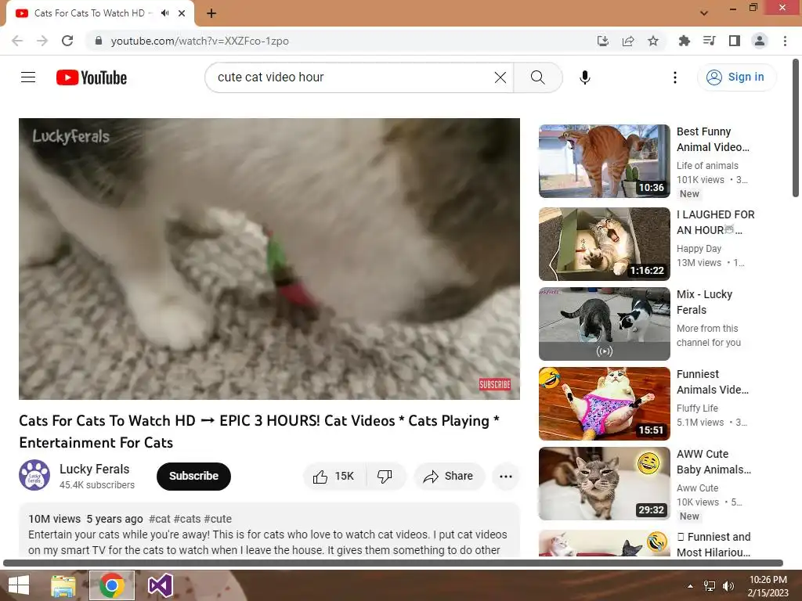Go forward in browser history
This screenshot has height=601, width=802.
click(x=42, y=41)
